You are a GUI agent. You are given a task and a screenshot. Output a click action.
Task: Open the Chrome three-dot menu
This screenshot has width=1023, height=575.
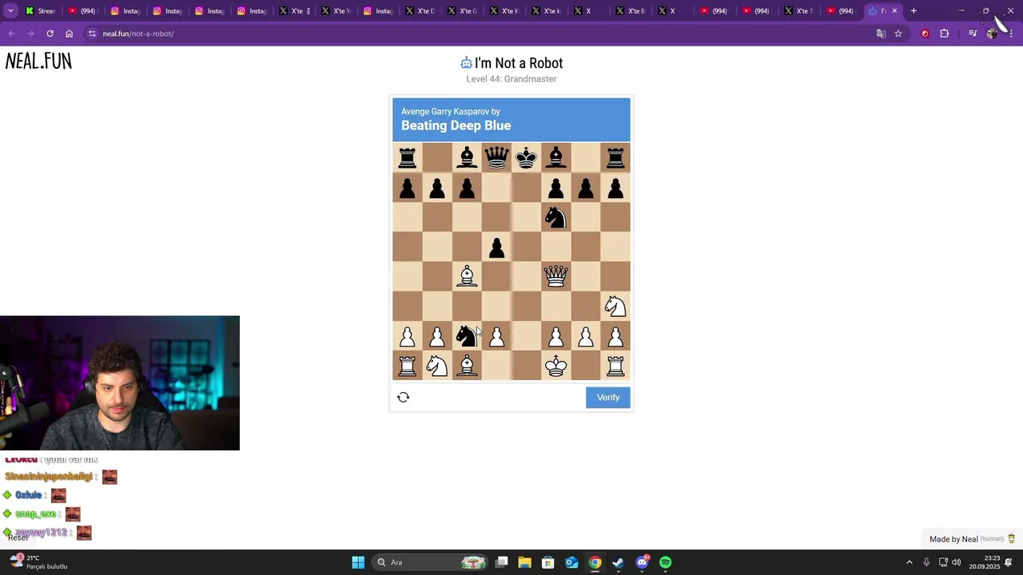click(1011, 34)
